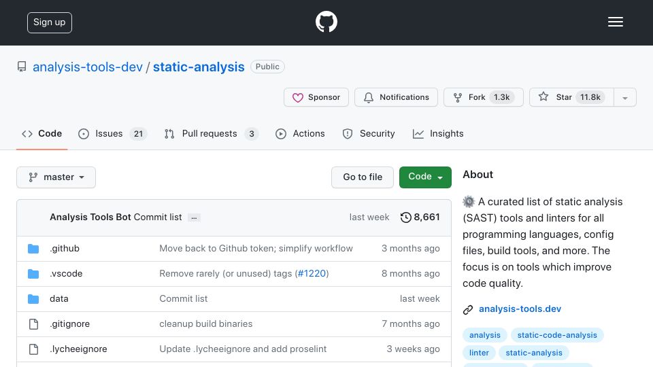Click the link chain icon in About
Viewport: 653px width, 367px height.
(x=468, y=310)
